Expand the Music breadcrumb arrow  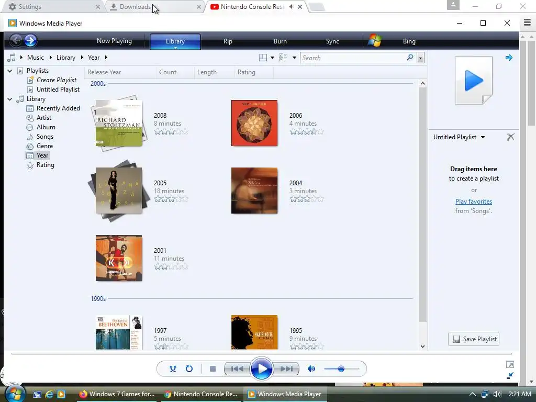pyautogui.click(x=50, y=58)
